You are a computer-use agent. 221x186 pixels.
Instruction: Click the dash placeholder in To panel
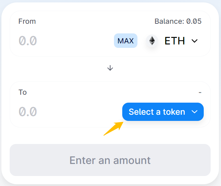[200, 92]
